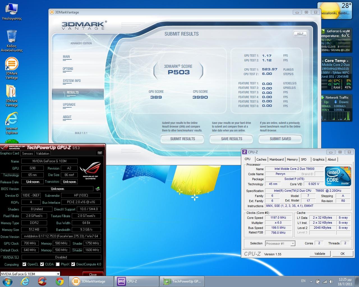This screenshot has width=359, height=287.
Task: Click the Validate button in CPU-Z
Action: 320,254
